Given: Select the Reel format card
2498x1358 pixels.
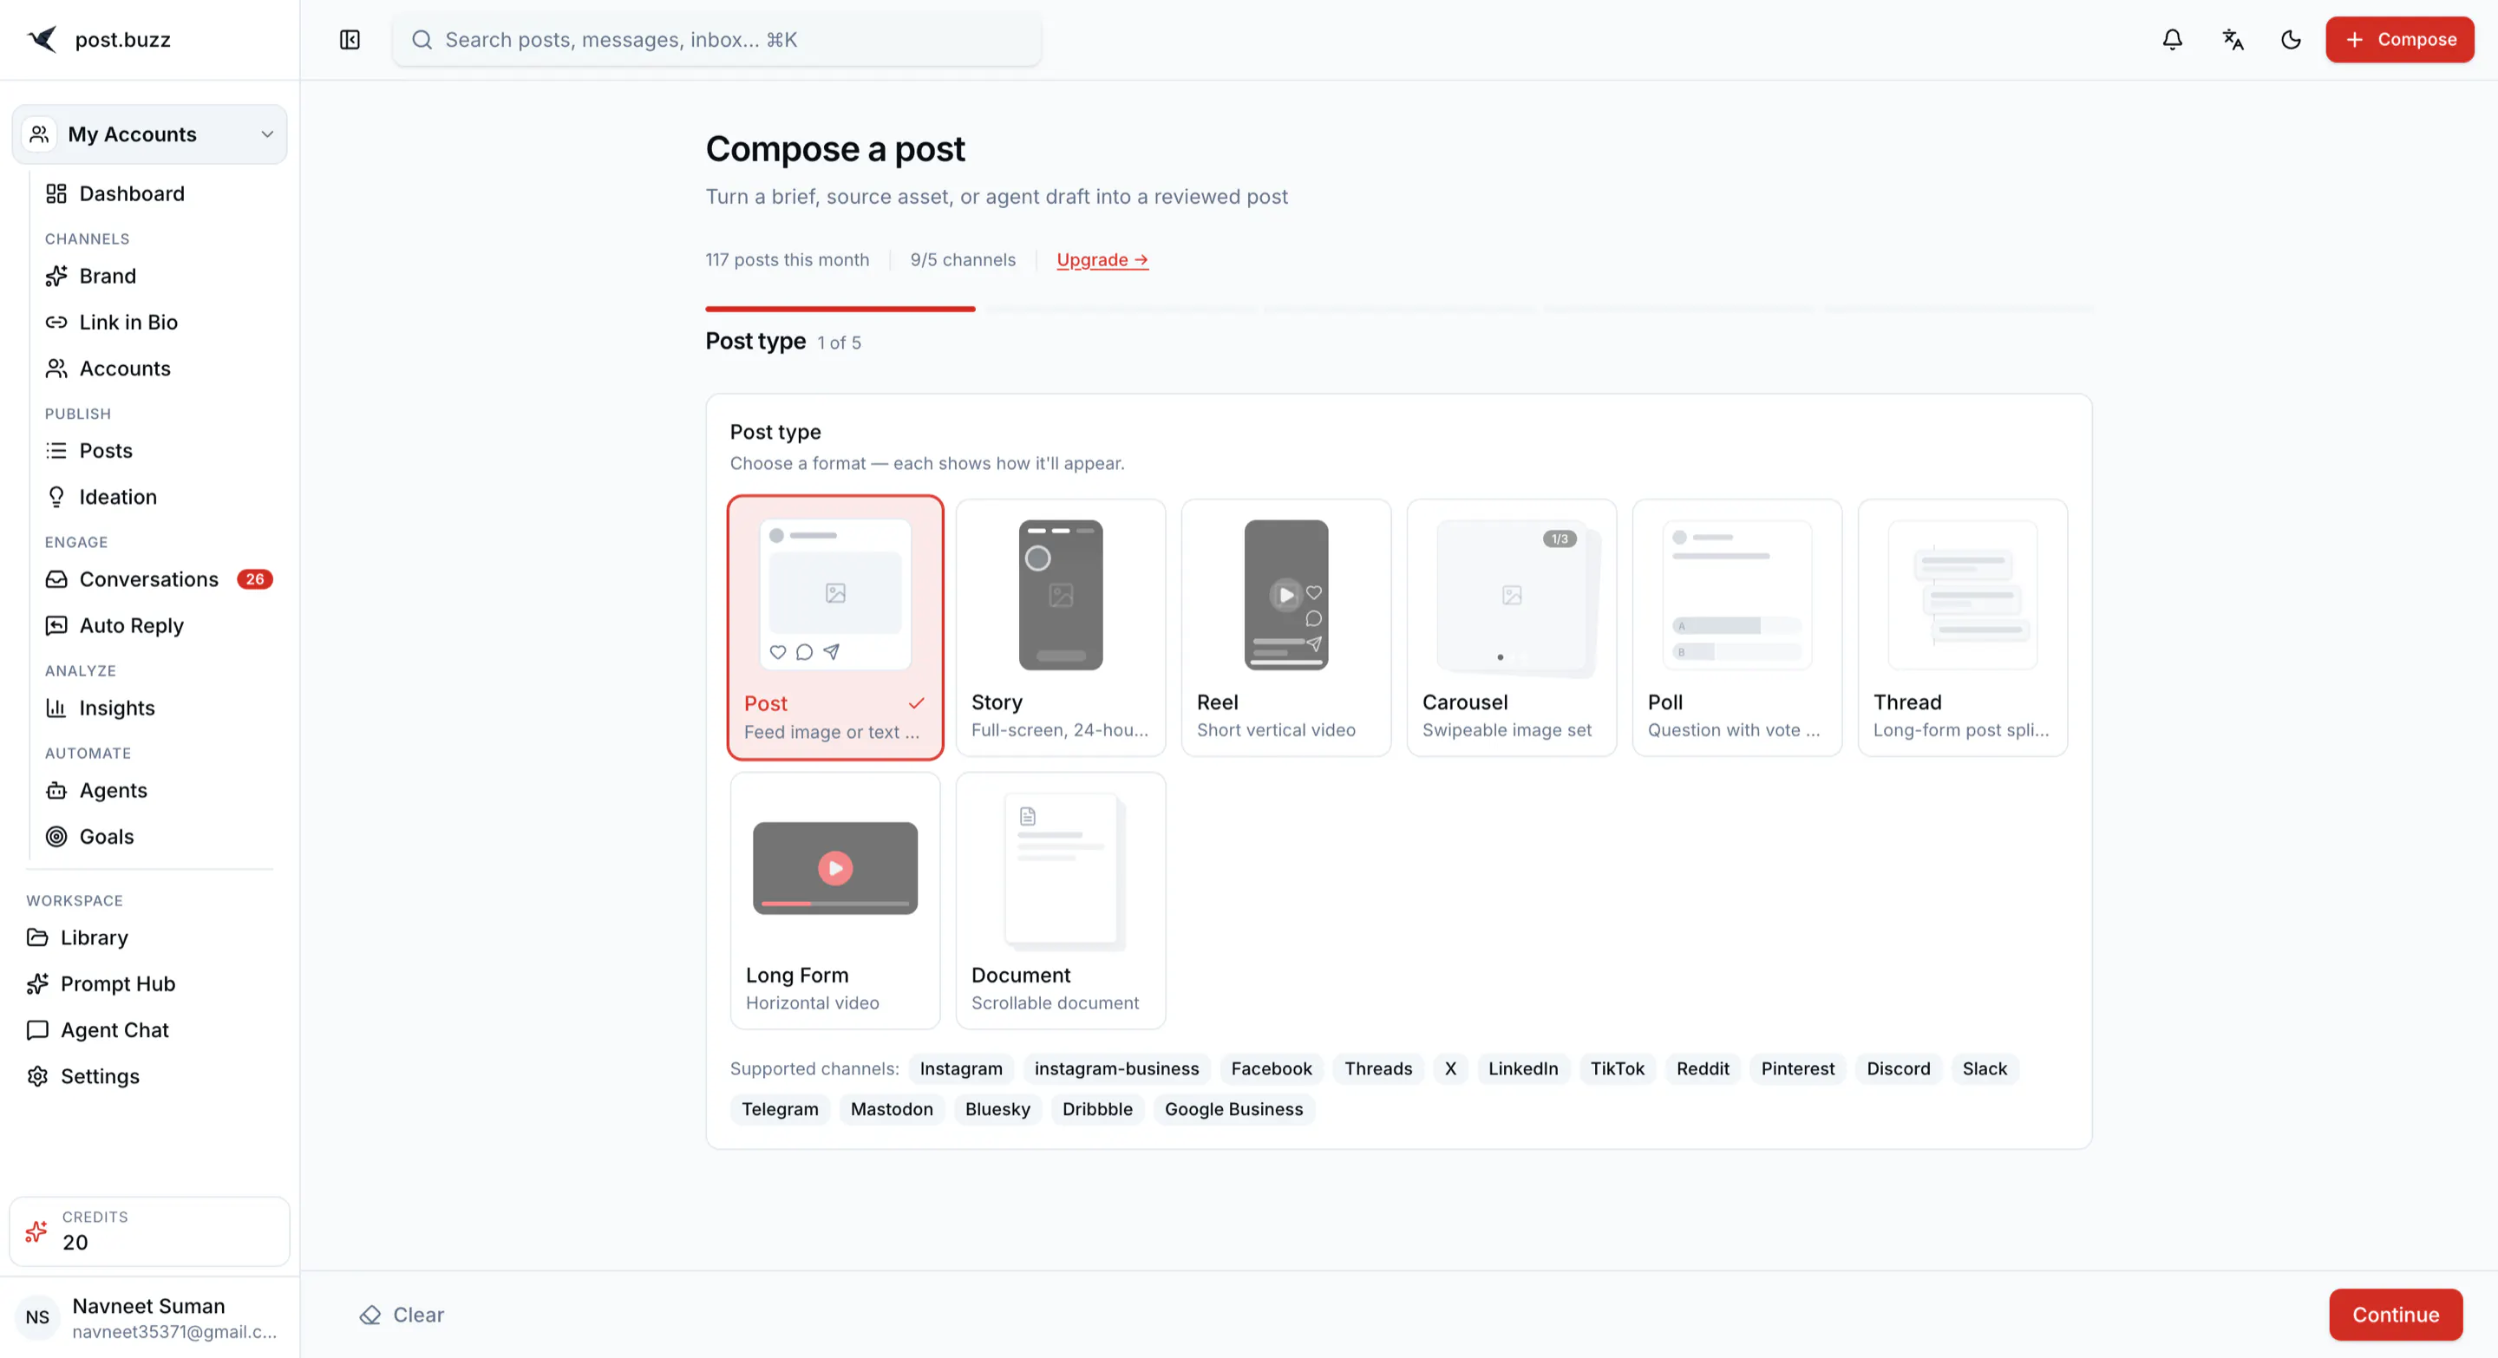Looking at the screenshot, I should [1285, 628].
